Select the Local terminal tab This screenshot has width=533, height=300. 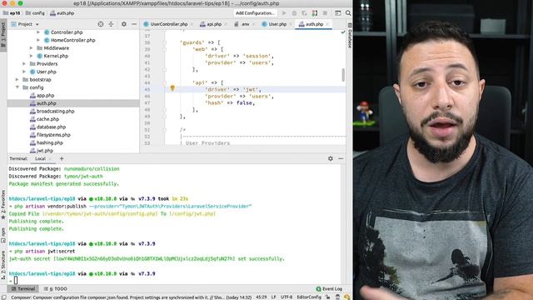(40, 159)
